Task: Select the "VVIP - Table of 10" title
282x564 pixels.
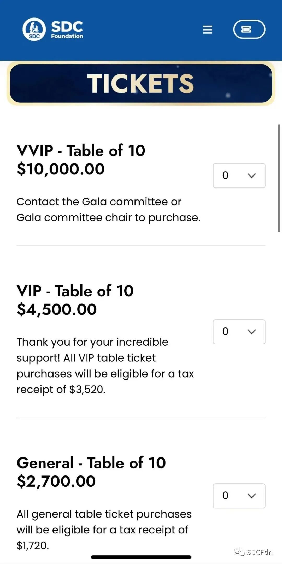Action: coord(81,150)
